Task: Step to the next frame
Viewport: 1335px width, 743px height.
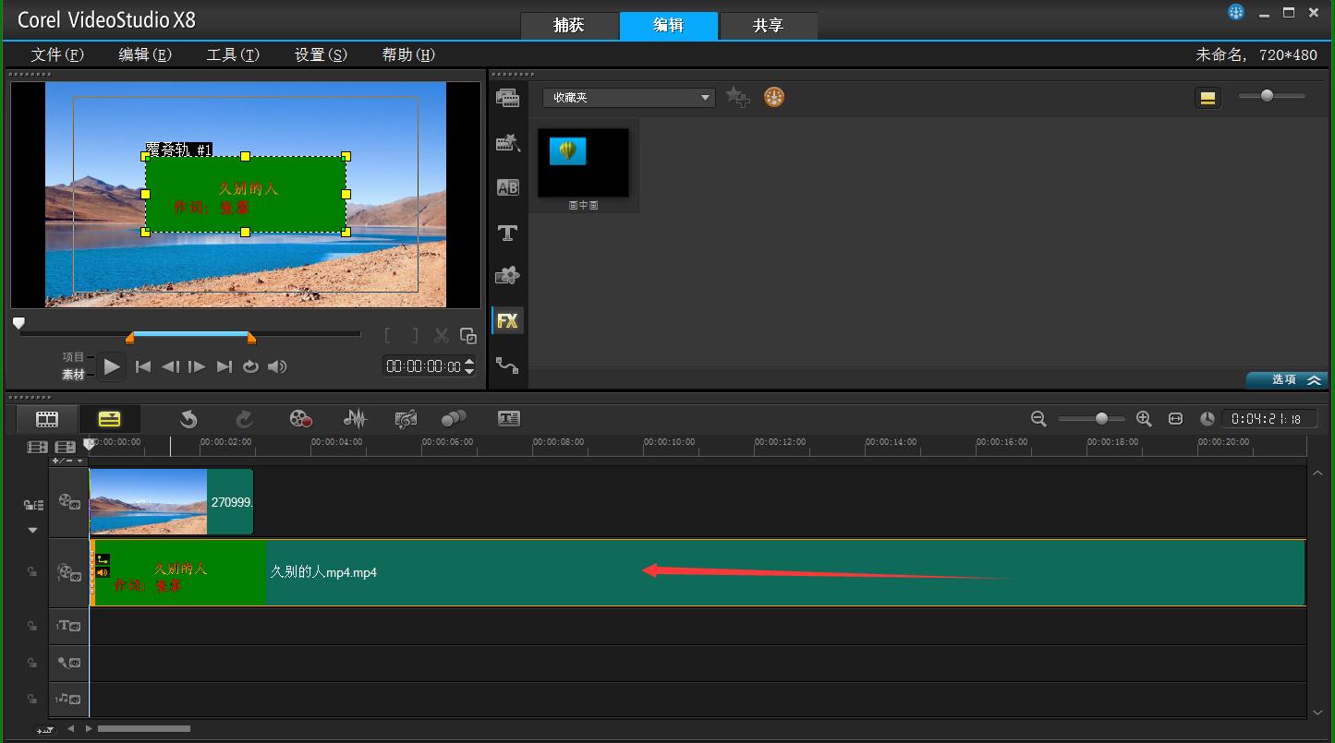Action: pos(197,366)
